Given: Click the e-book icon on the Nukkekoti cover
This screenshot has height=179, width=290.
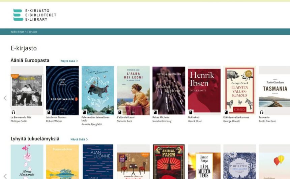Looking at the screenshot, I should point(191,112).
